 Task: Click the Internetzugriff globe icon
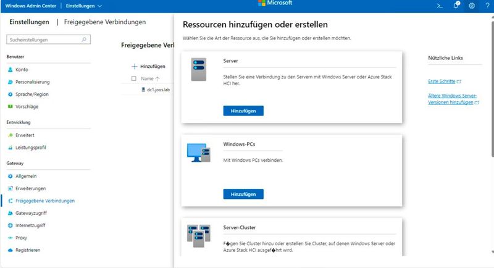10,225
